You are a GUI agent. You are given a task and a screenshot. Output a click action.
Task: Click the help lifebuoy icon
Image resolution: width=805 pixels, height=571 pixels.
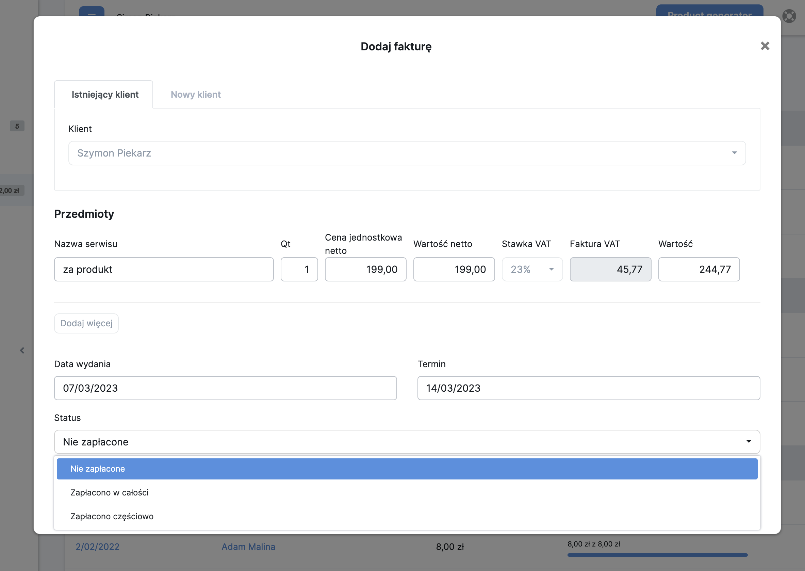[x=789, y=16]
